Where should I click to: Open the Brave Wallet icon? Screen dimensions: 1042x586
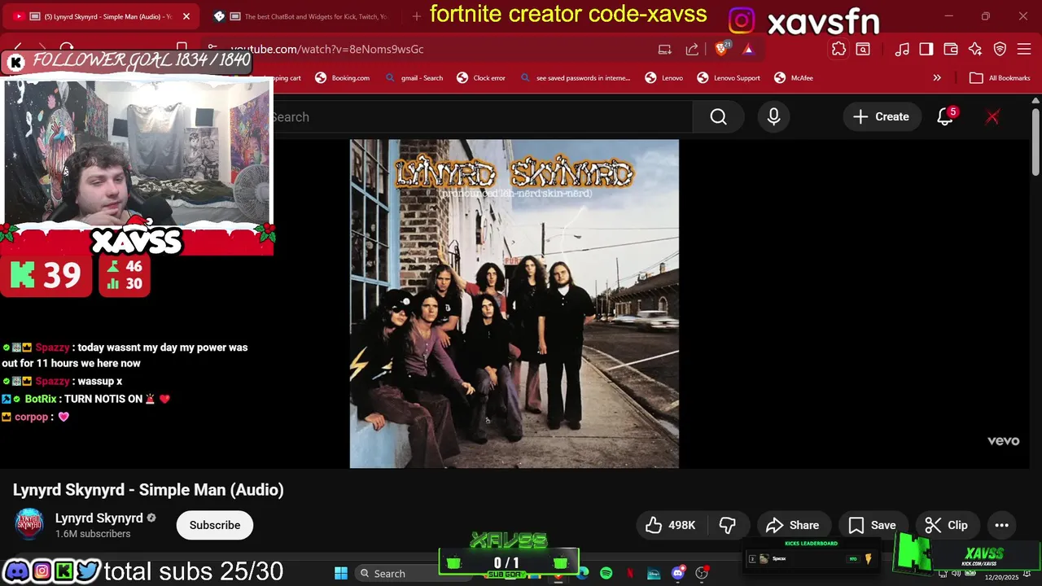951,49
